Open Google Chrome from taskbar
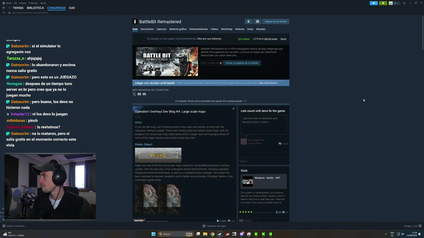424x238 pixels. click(212, 234)
